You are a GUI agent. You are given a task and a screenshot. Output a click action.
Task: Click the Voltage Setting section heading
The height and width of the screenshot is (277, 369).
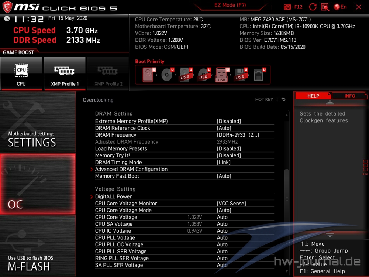115,189
